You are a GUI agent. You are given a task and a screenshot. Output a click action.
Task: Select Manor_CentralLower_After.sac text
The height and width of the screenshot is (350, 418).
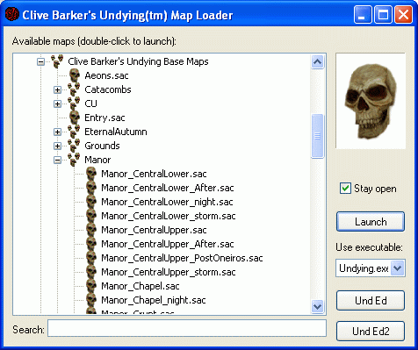coord(168,188)
